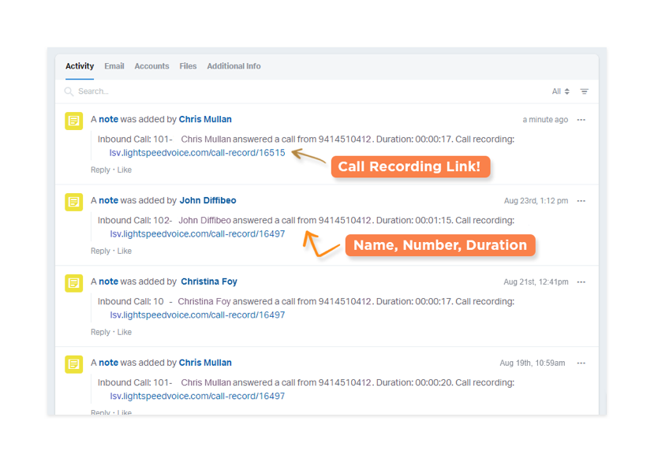Click 'Aug 23rd, 1:12 pm' timestamp

click(536, 200)
